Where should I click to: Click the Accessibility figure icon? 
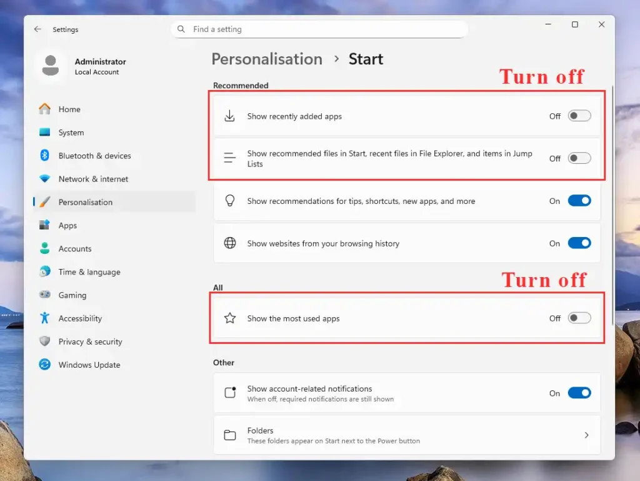tap(44, 318)
